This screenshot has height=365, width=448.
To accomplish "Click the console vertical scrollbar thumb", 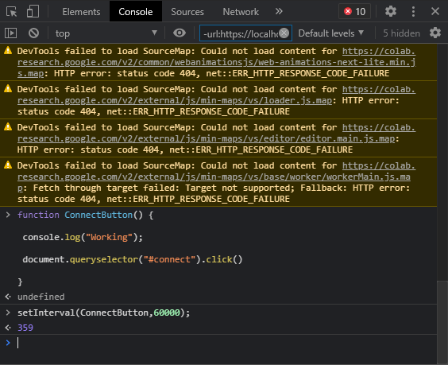I will click(442, 322).
